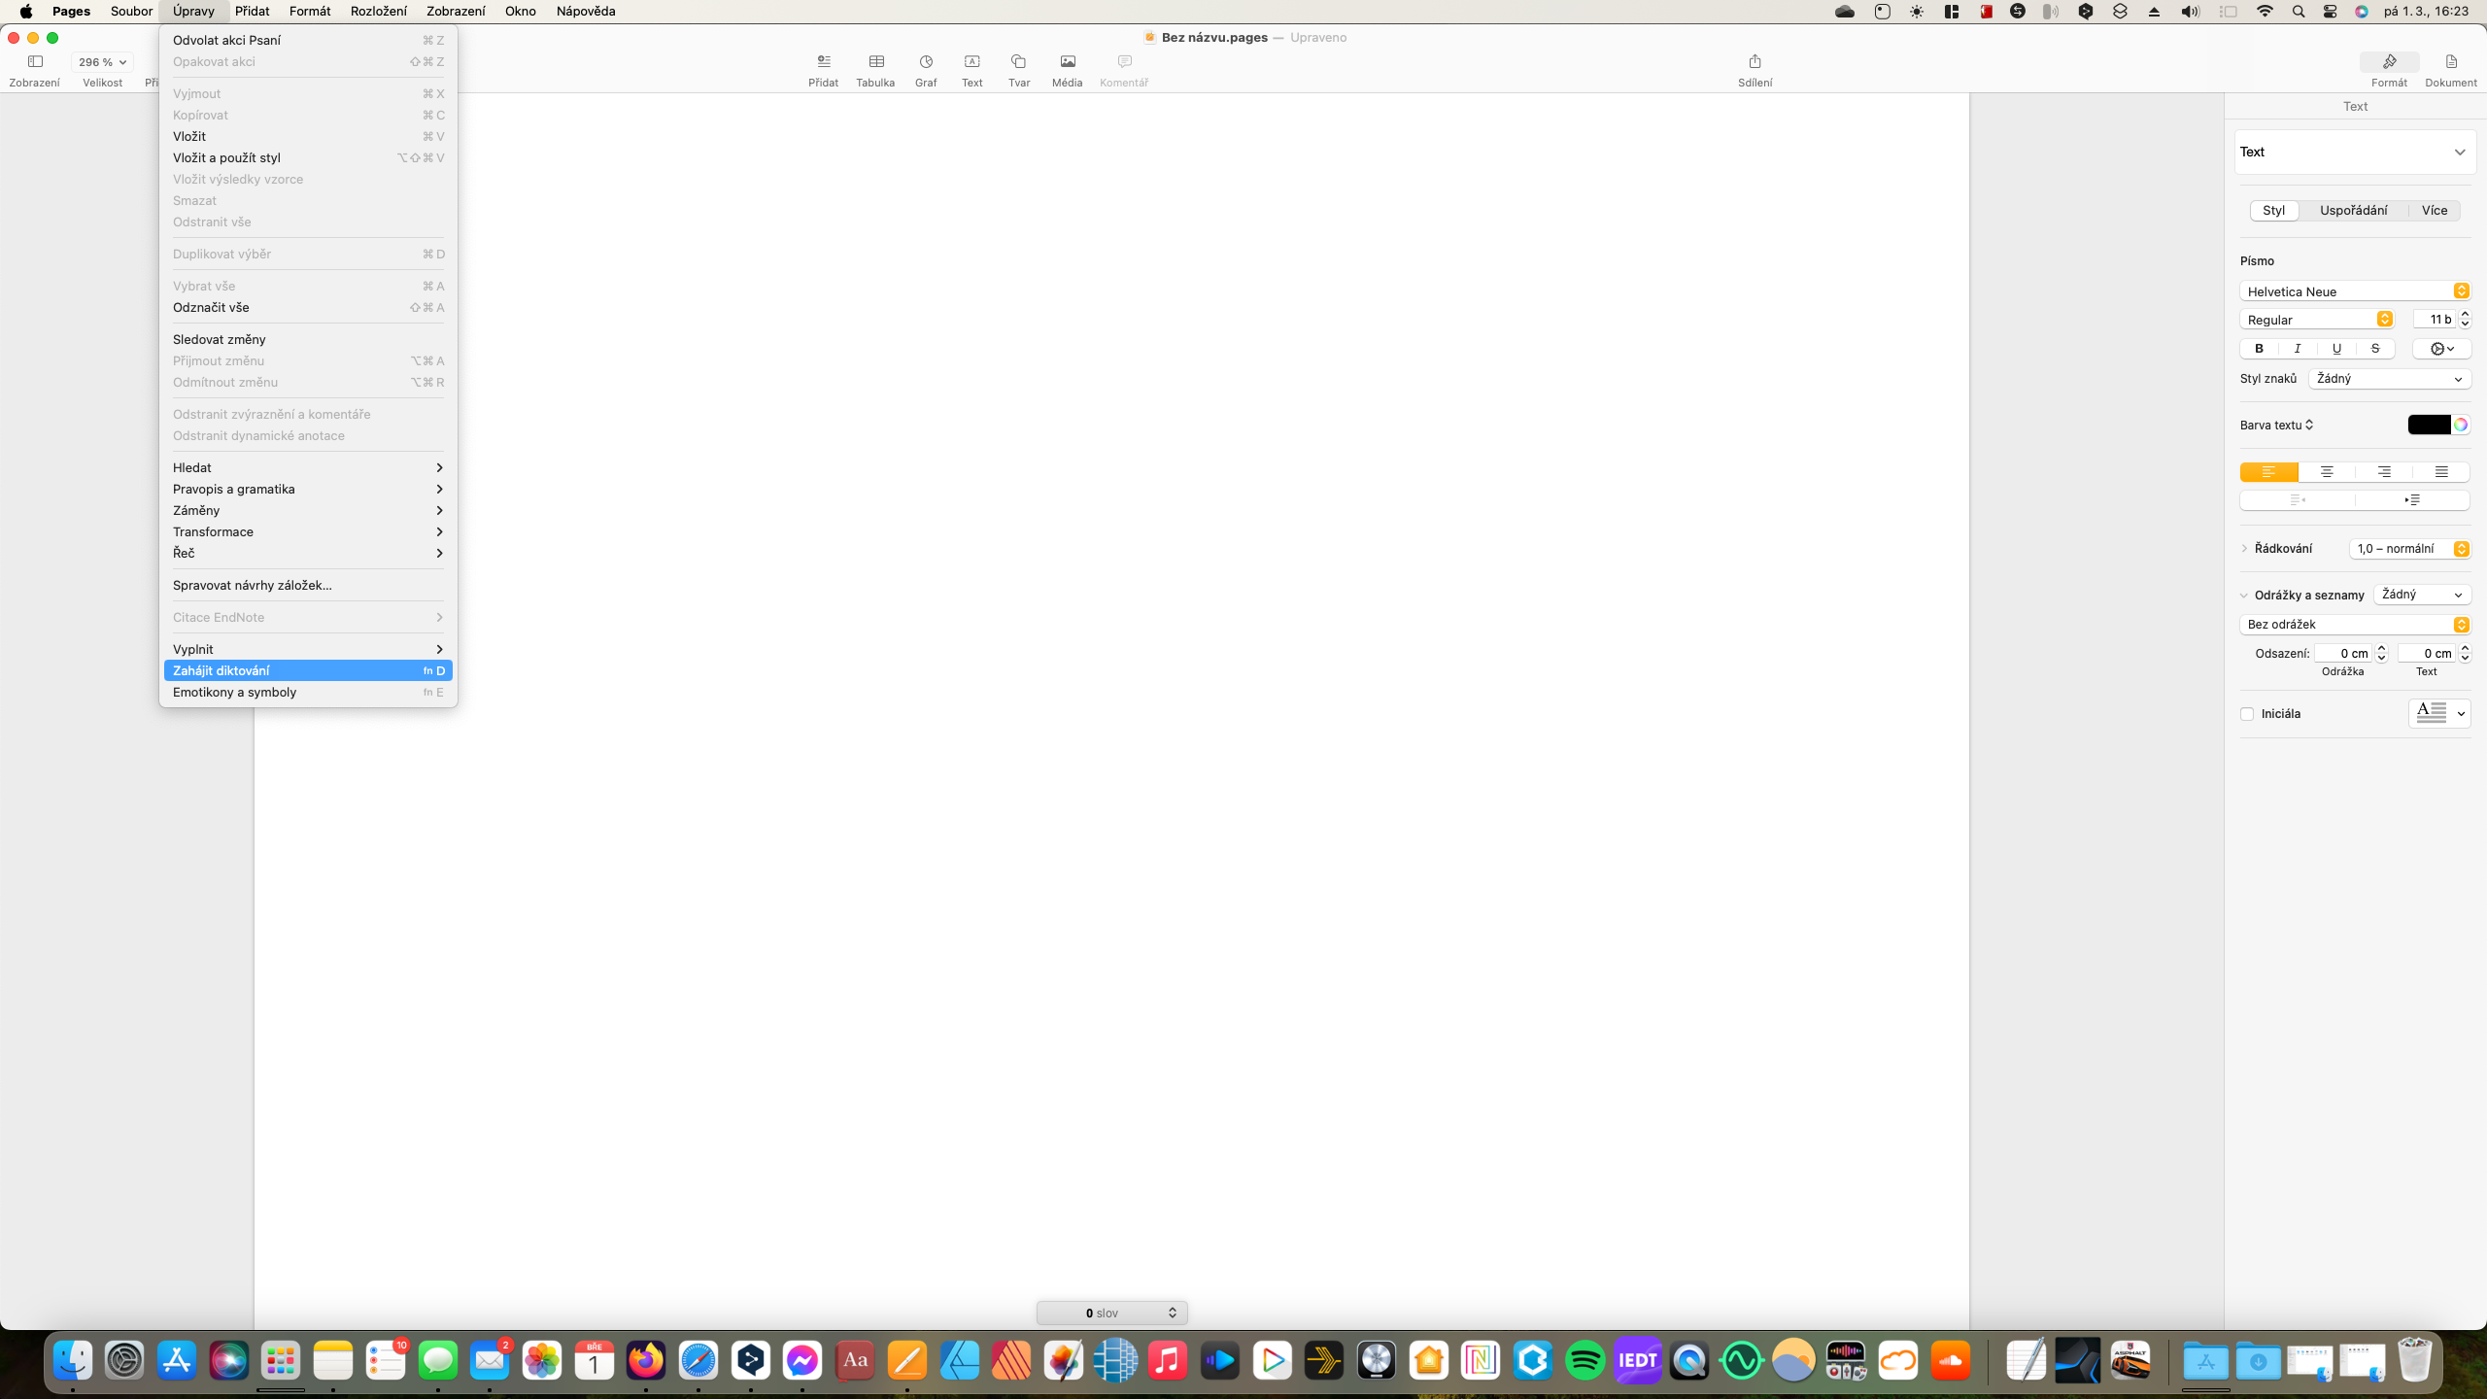Select center text alignment
Screen dimensions: 2487x1399
(2327, 472)
